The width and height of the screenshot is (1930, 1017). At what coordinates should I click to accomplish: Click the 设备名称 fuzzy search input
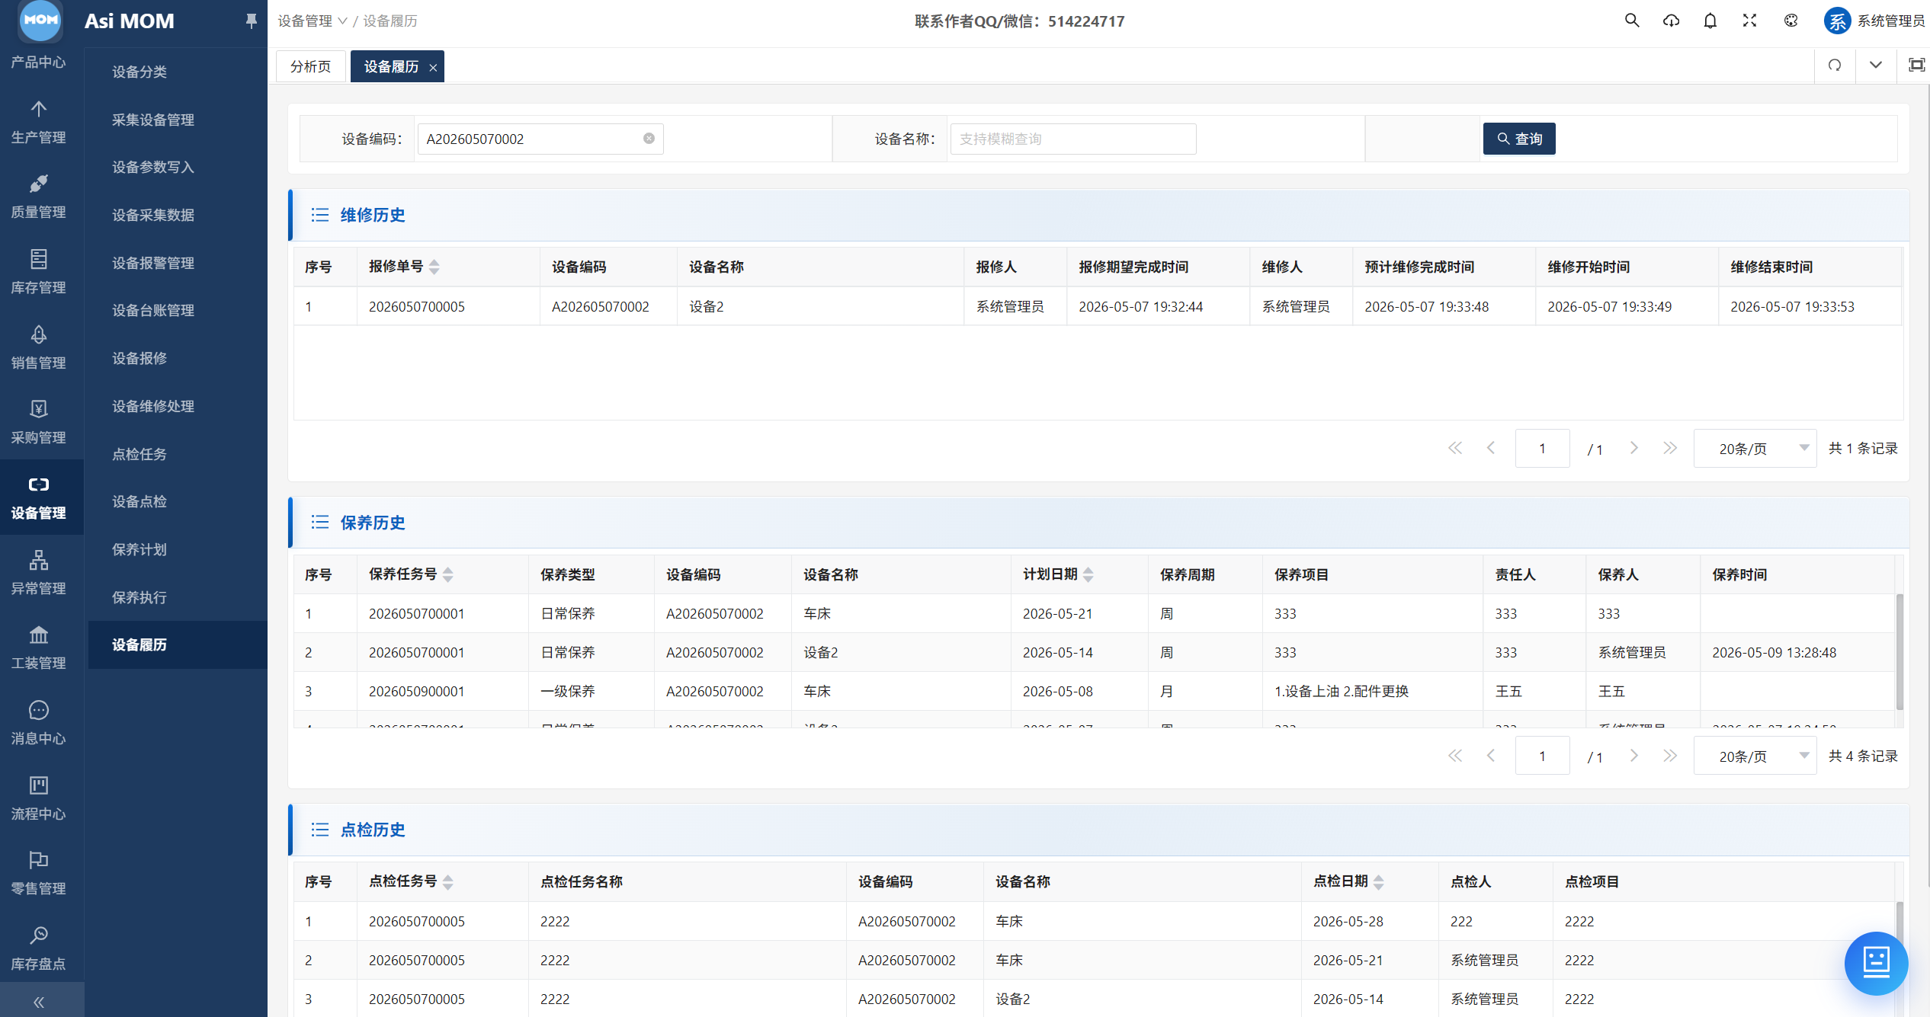[1073, 139]
